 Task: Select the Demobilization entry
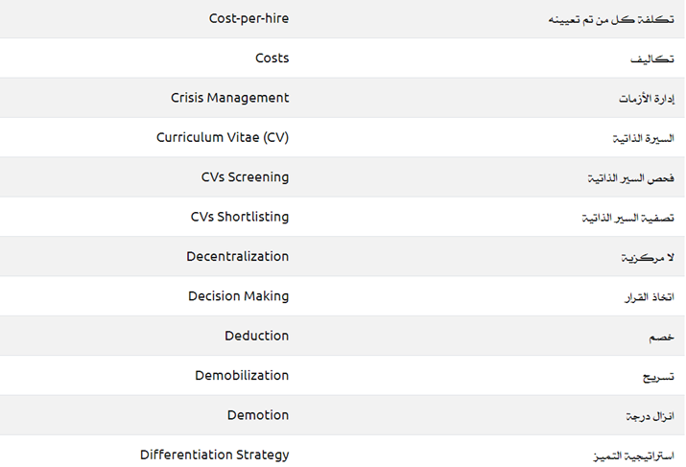(x=241, y=376)
